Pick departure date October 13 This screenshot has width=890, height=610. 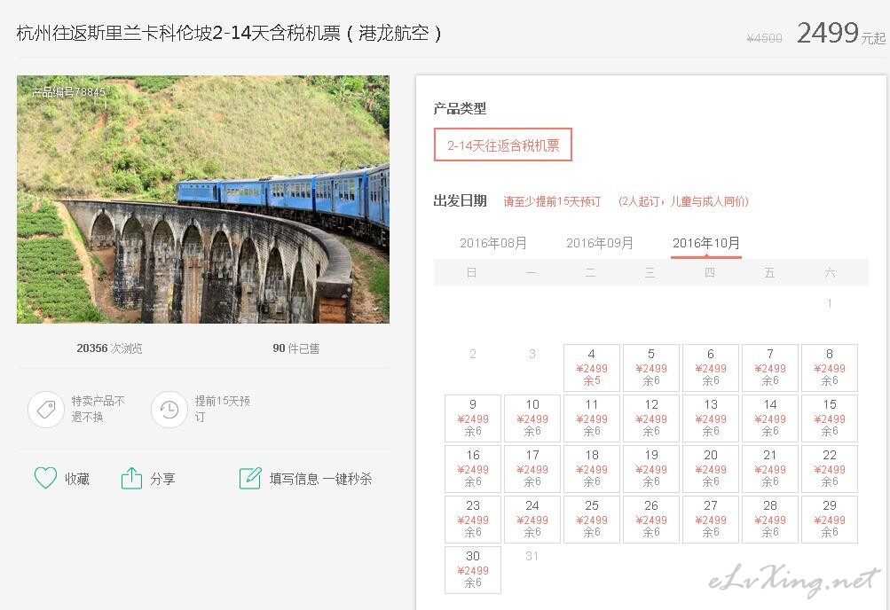tap(711, 418)
